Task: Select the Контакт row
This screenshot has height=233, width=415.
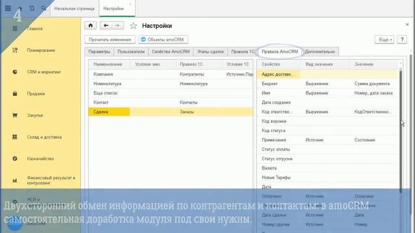Action: click(x=171, y=102)
